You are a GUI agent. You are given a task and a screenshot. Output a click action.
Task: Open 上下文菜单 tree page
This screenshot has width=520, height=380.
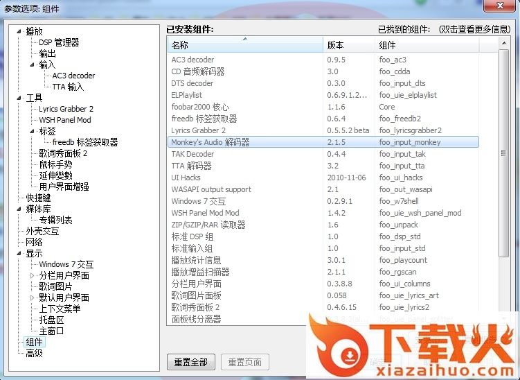tap(60, 309)
